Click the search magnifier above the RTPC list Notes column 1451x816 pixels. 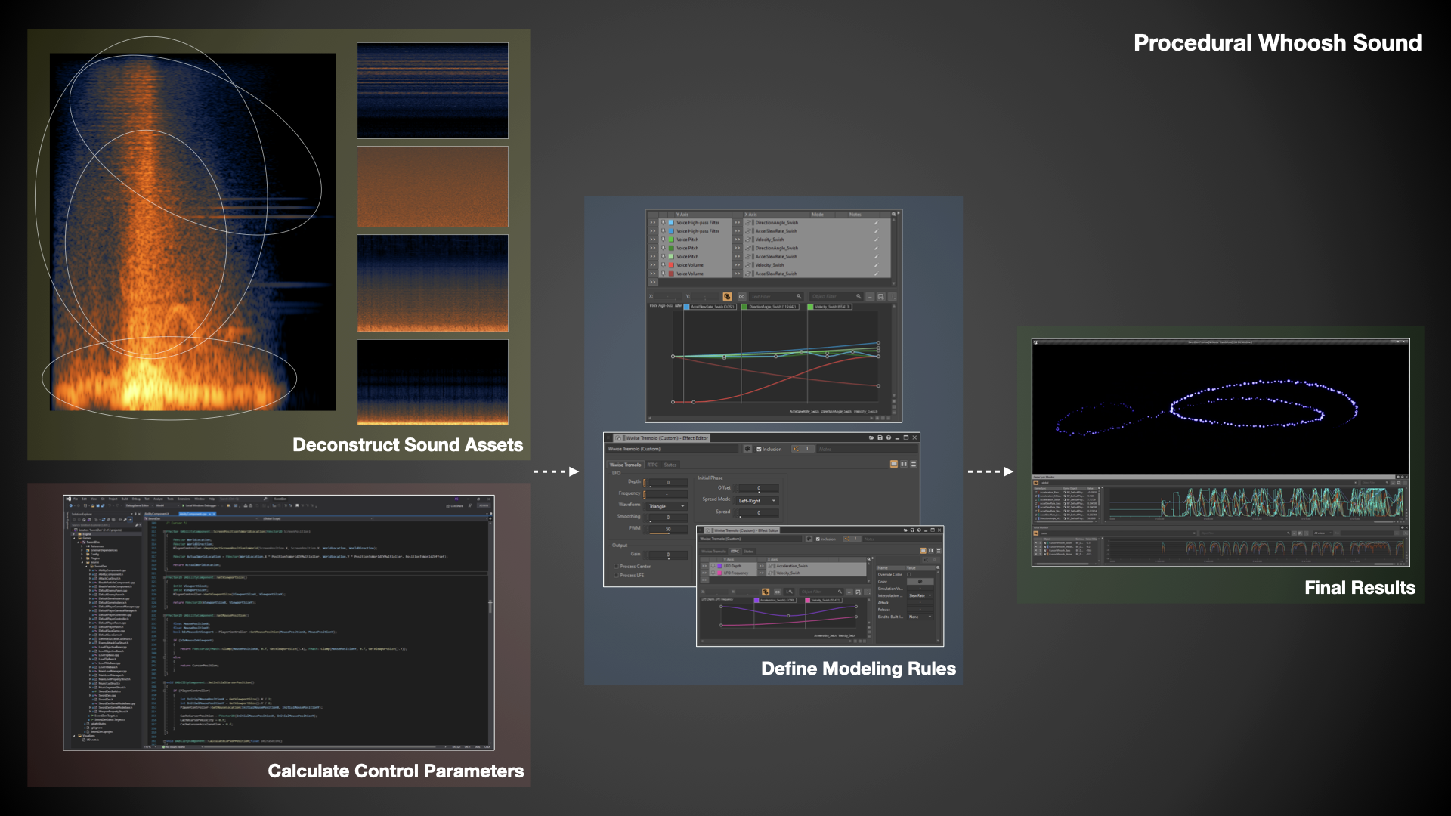pyautogui.click(x=893, y=214)
